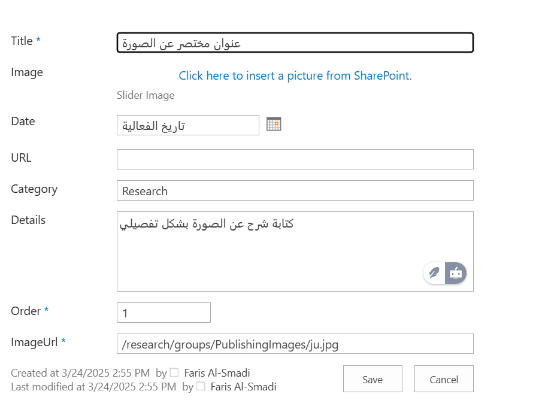Open Faris Al-Smadi profile on Created line
Image resolution: width=545 pixels, height=403 pixels.
(217, 373)
